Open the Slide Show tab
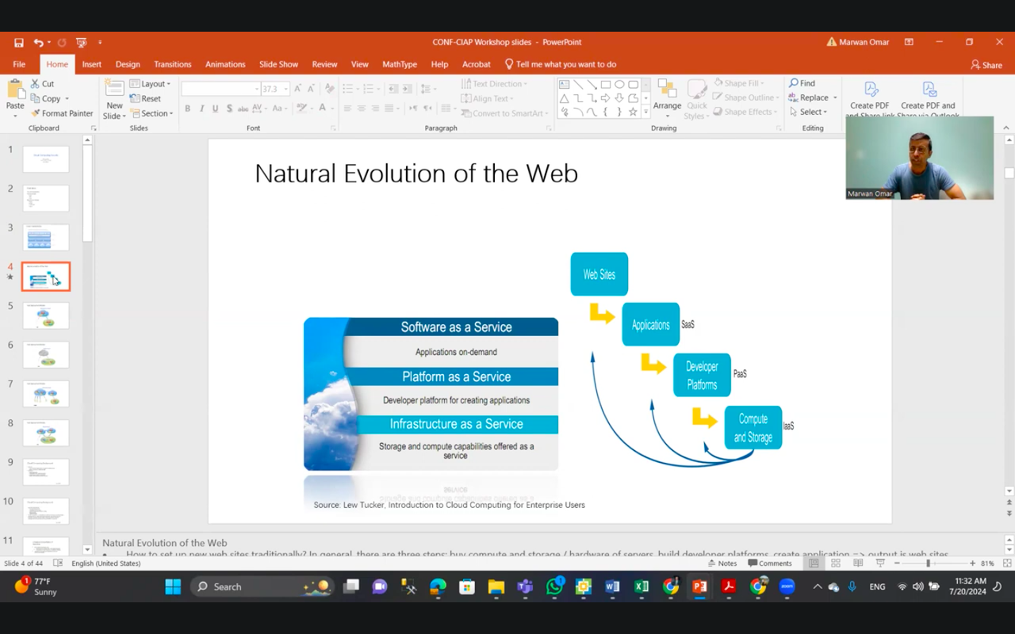 coord(278,64)
